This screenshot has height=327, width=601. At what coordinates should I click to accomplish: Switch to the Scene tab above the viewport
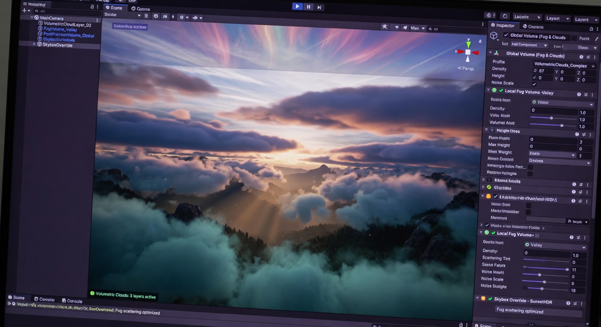[x=114, y=8]
